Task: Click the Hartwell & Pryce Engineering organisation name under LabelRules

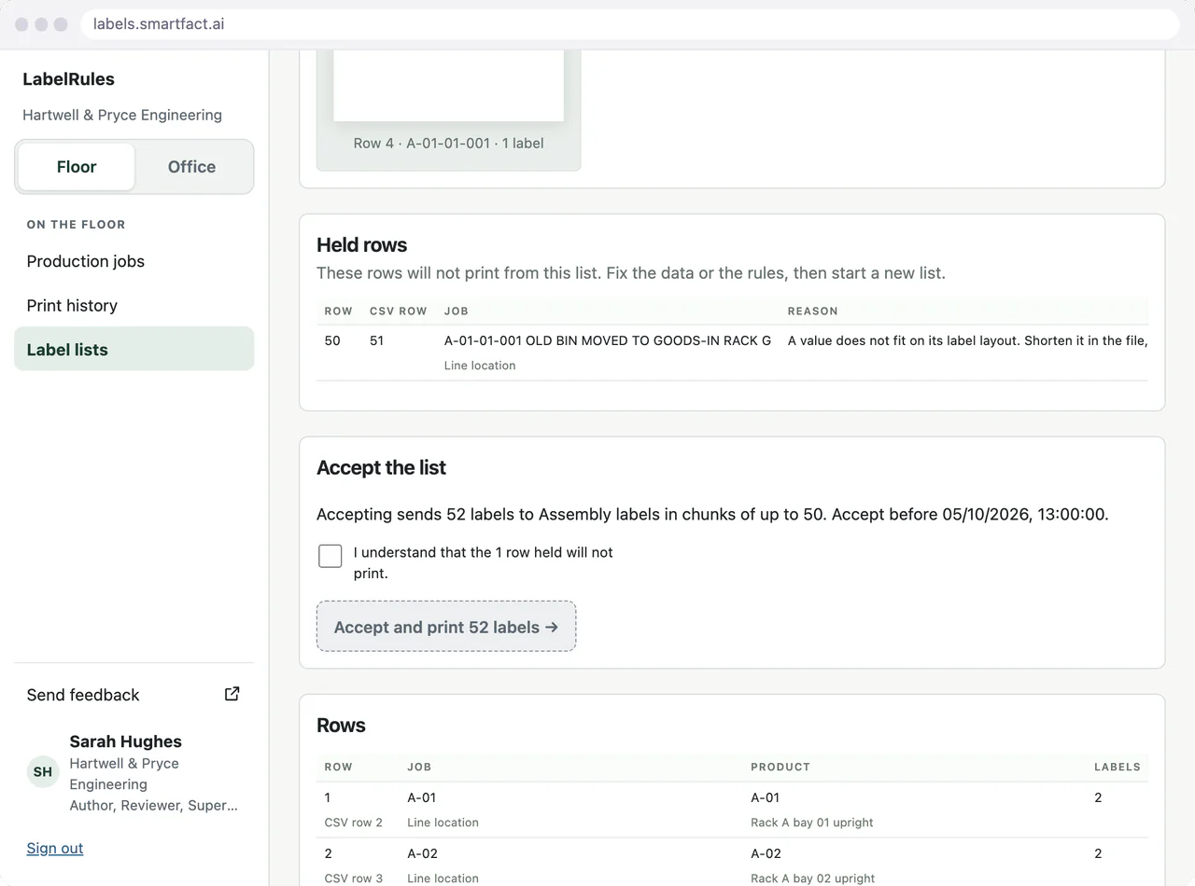Action: (122, 115)
